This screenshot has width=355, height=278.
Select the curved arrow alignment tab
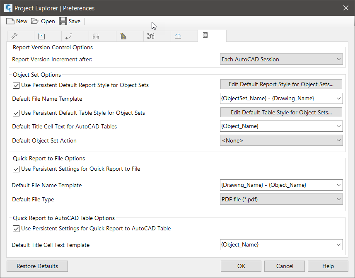pyautogui.click(x=68, y=36)
